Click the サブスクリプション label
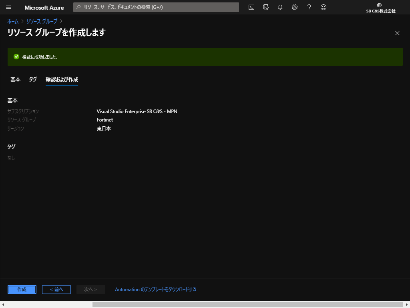 point(23,111)
